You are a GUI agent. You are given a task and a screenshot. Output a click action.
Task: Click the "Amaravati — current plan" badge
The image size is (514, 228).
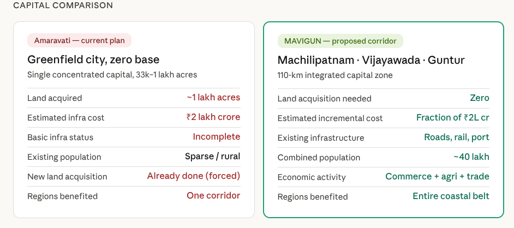pyautogui.click(x=79, y=40)
